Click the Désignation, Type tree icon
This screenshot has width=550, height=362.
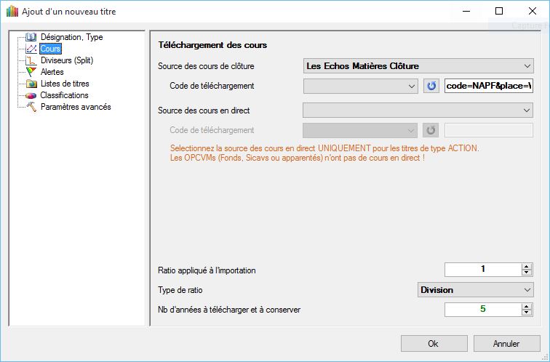coord(31,37)
